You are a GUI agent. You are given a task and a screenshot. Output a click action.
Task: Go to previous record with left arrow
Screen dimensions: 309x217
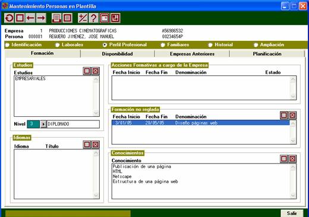(30, 18)
